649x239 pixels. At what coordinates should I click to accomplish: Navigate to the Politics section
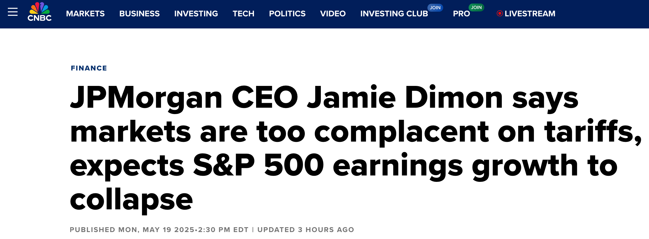[287, 14]
